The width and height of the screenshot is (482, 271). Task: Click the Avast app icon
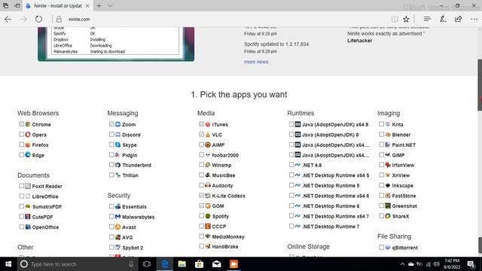(117, 227)
